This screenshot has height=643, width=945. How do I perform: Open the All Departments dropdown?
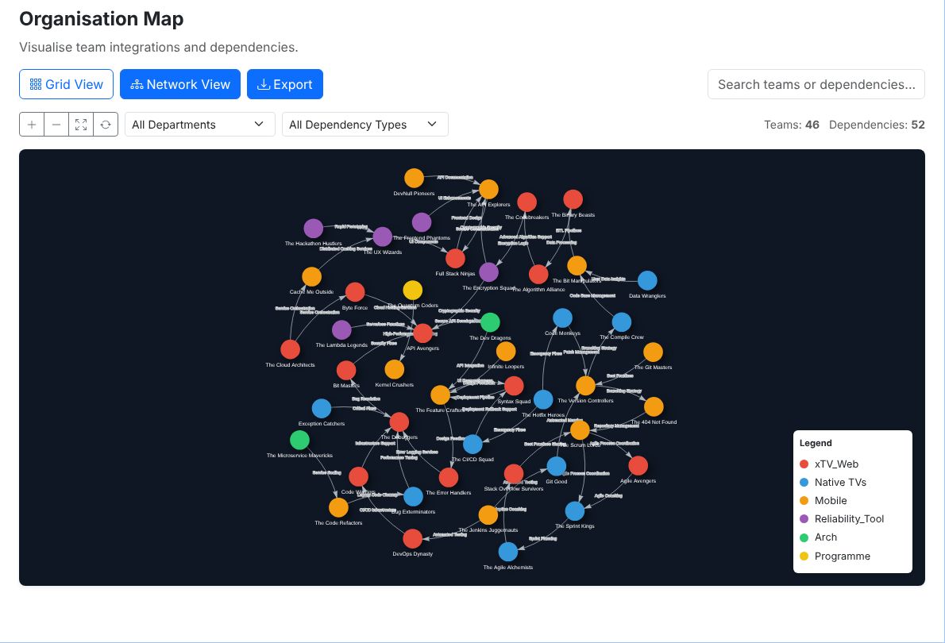(x=199, y=125)
